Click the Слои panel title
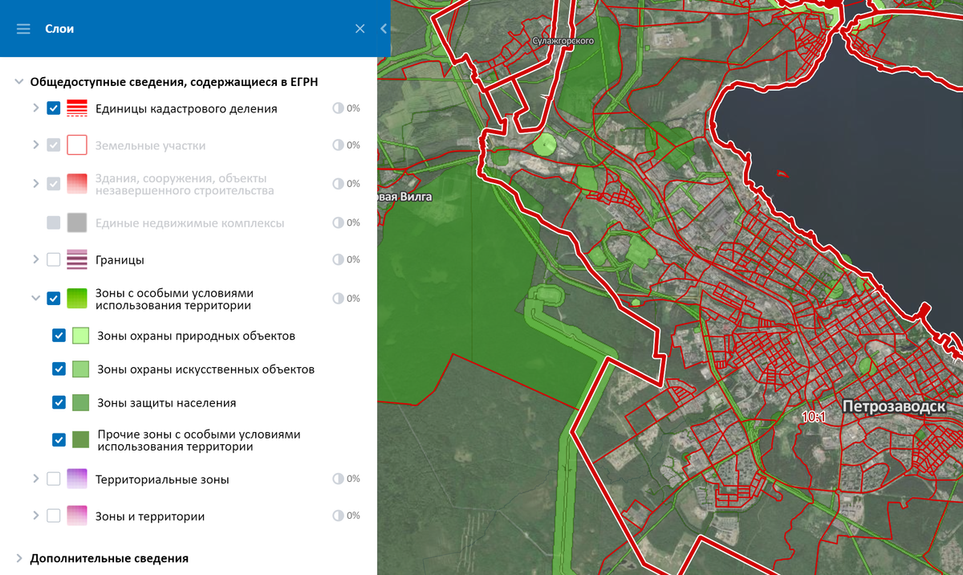This screenshot has width=963, height=575. [59, 29]
